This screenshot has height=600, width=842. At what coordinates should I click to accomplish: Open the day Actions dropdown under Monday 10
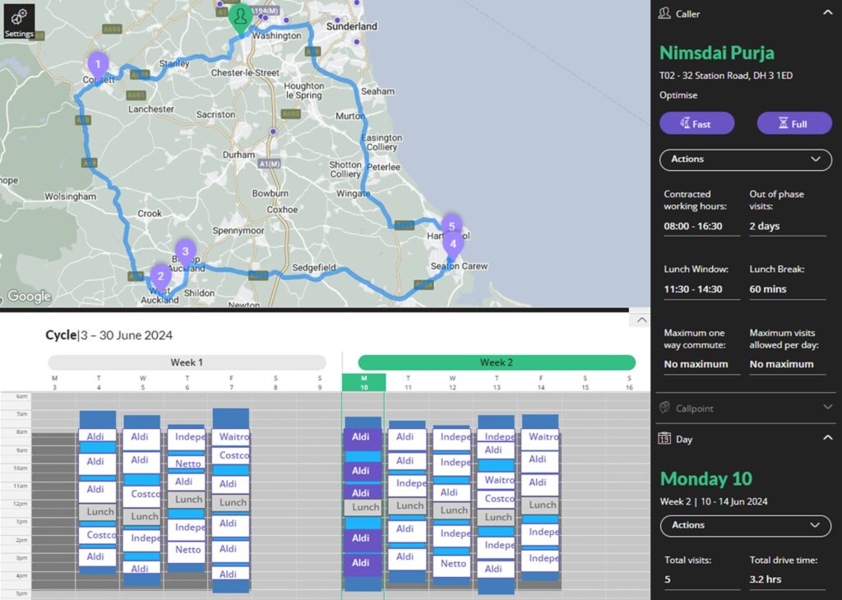tap(745, 525)
